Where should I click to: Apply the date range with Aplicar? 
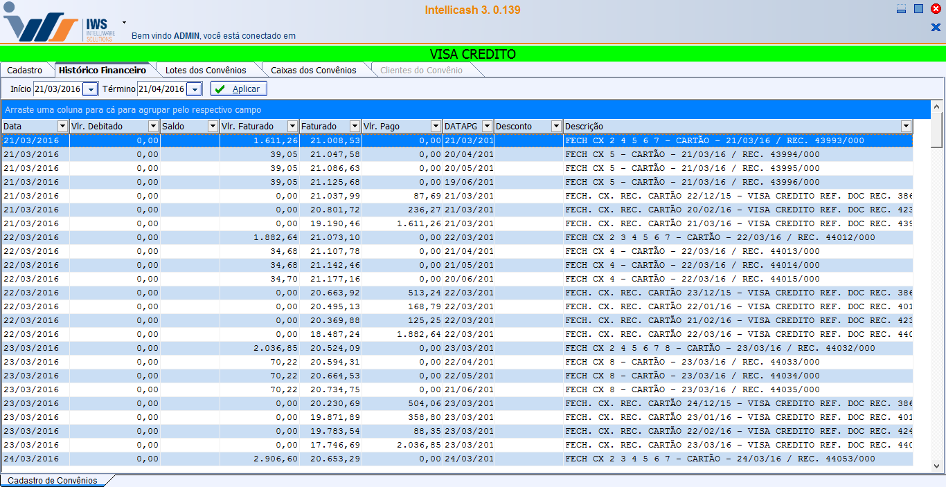[239, 89]
